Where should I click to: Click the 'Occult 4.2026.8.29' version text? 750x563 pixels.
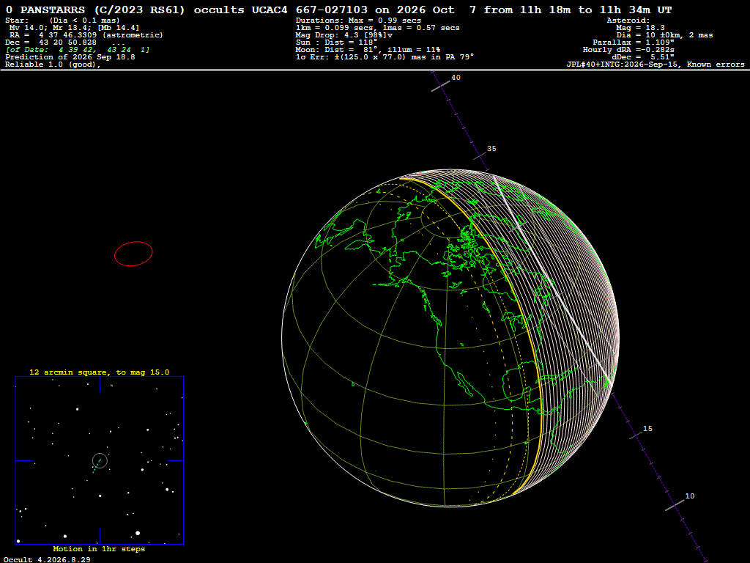click(x=47, y=559)
